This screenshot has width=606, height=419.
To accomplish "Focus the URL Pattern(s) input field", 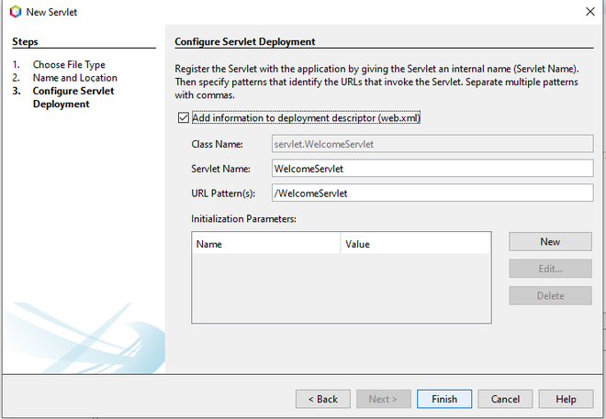I will [432, 193].
